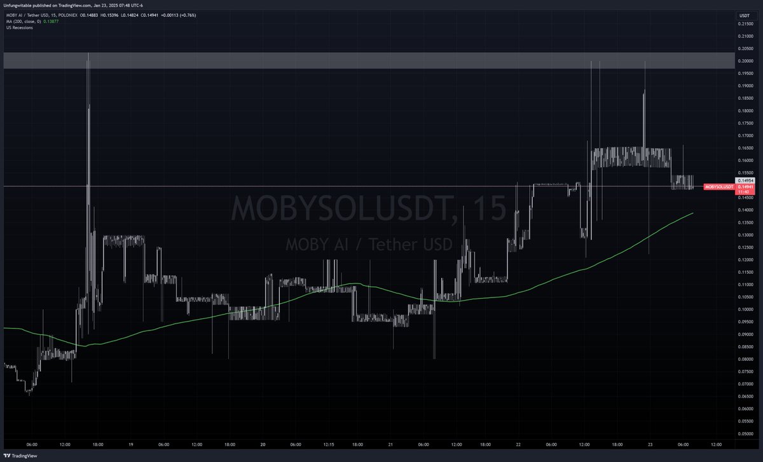763x462 pixels.
Task: Click the 19 date label on time axis
Action: tap(130, 445)
